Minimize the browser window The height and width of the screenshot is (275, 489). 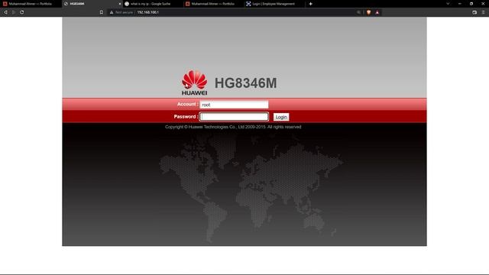point(460,4)
